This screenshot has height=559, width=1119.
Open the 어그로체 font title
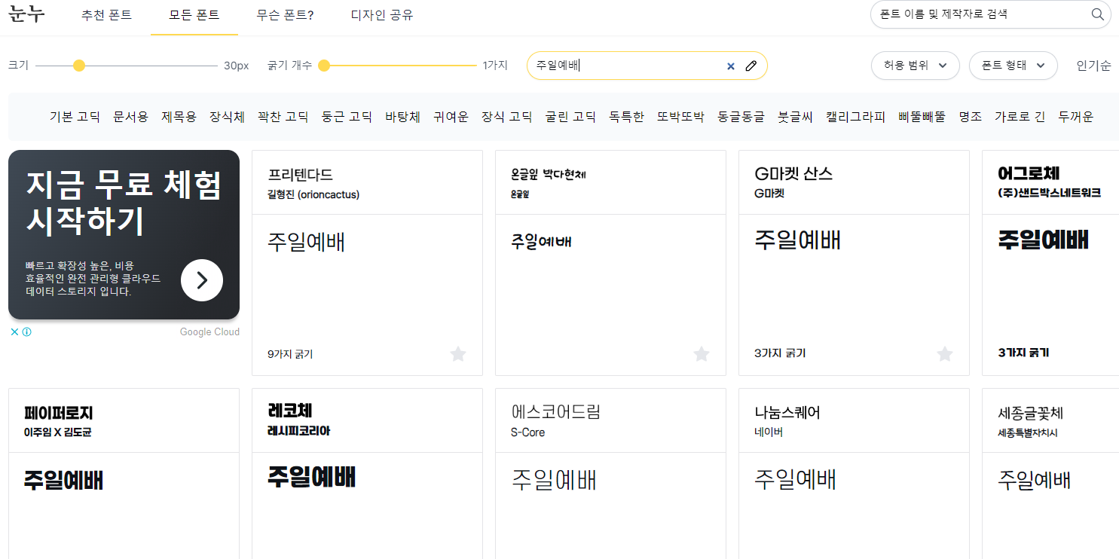click(1029, 174)
